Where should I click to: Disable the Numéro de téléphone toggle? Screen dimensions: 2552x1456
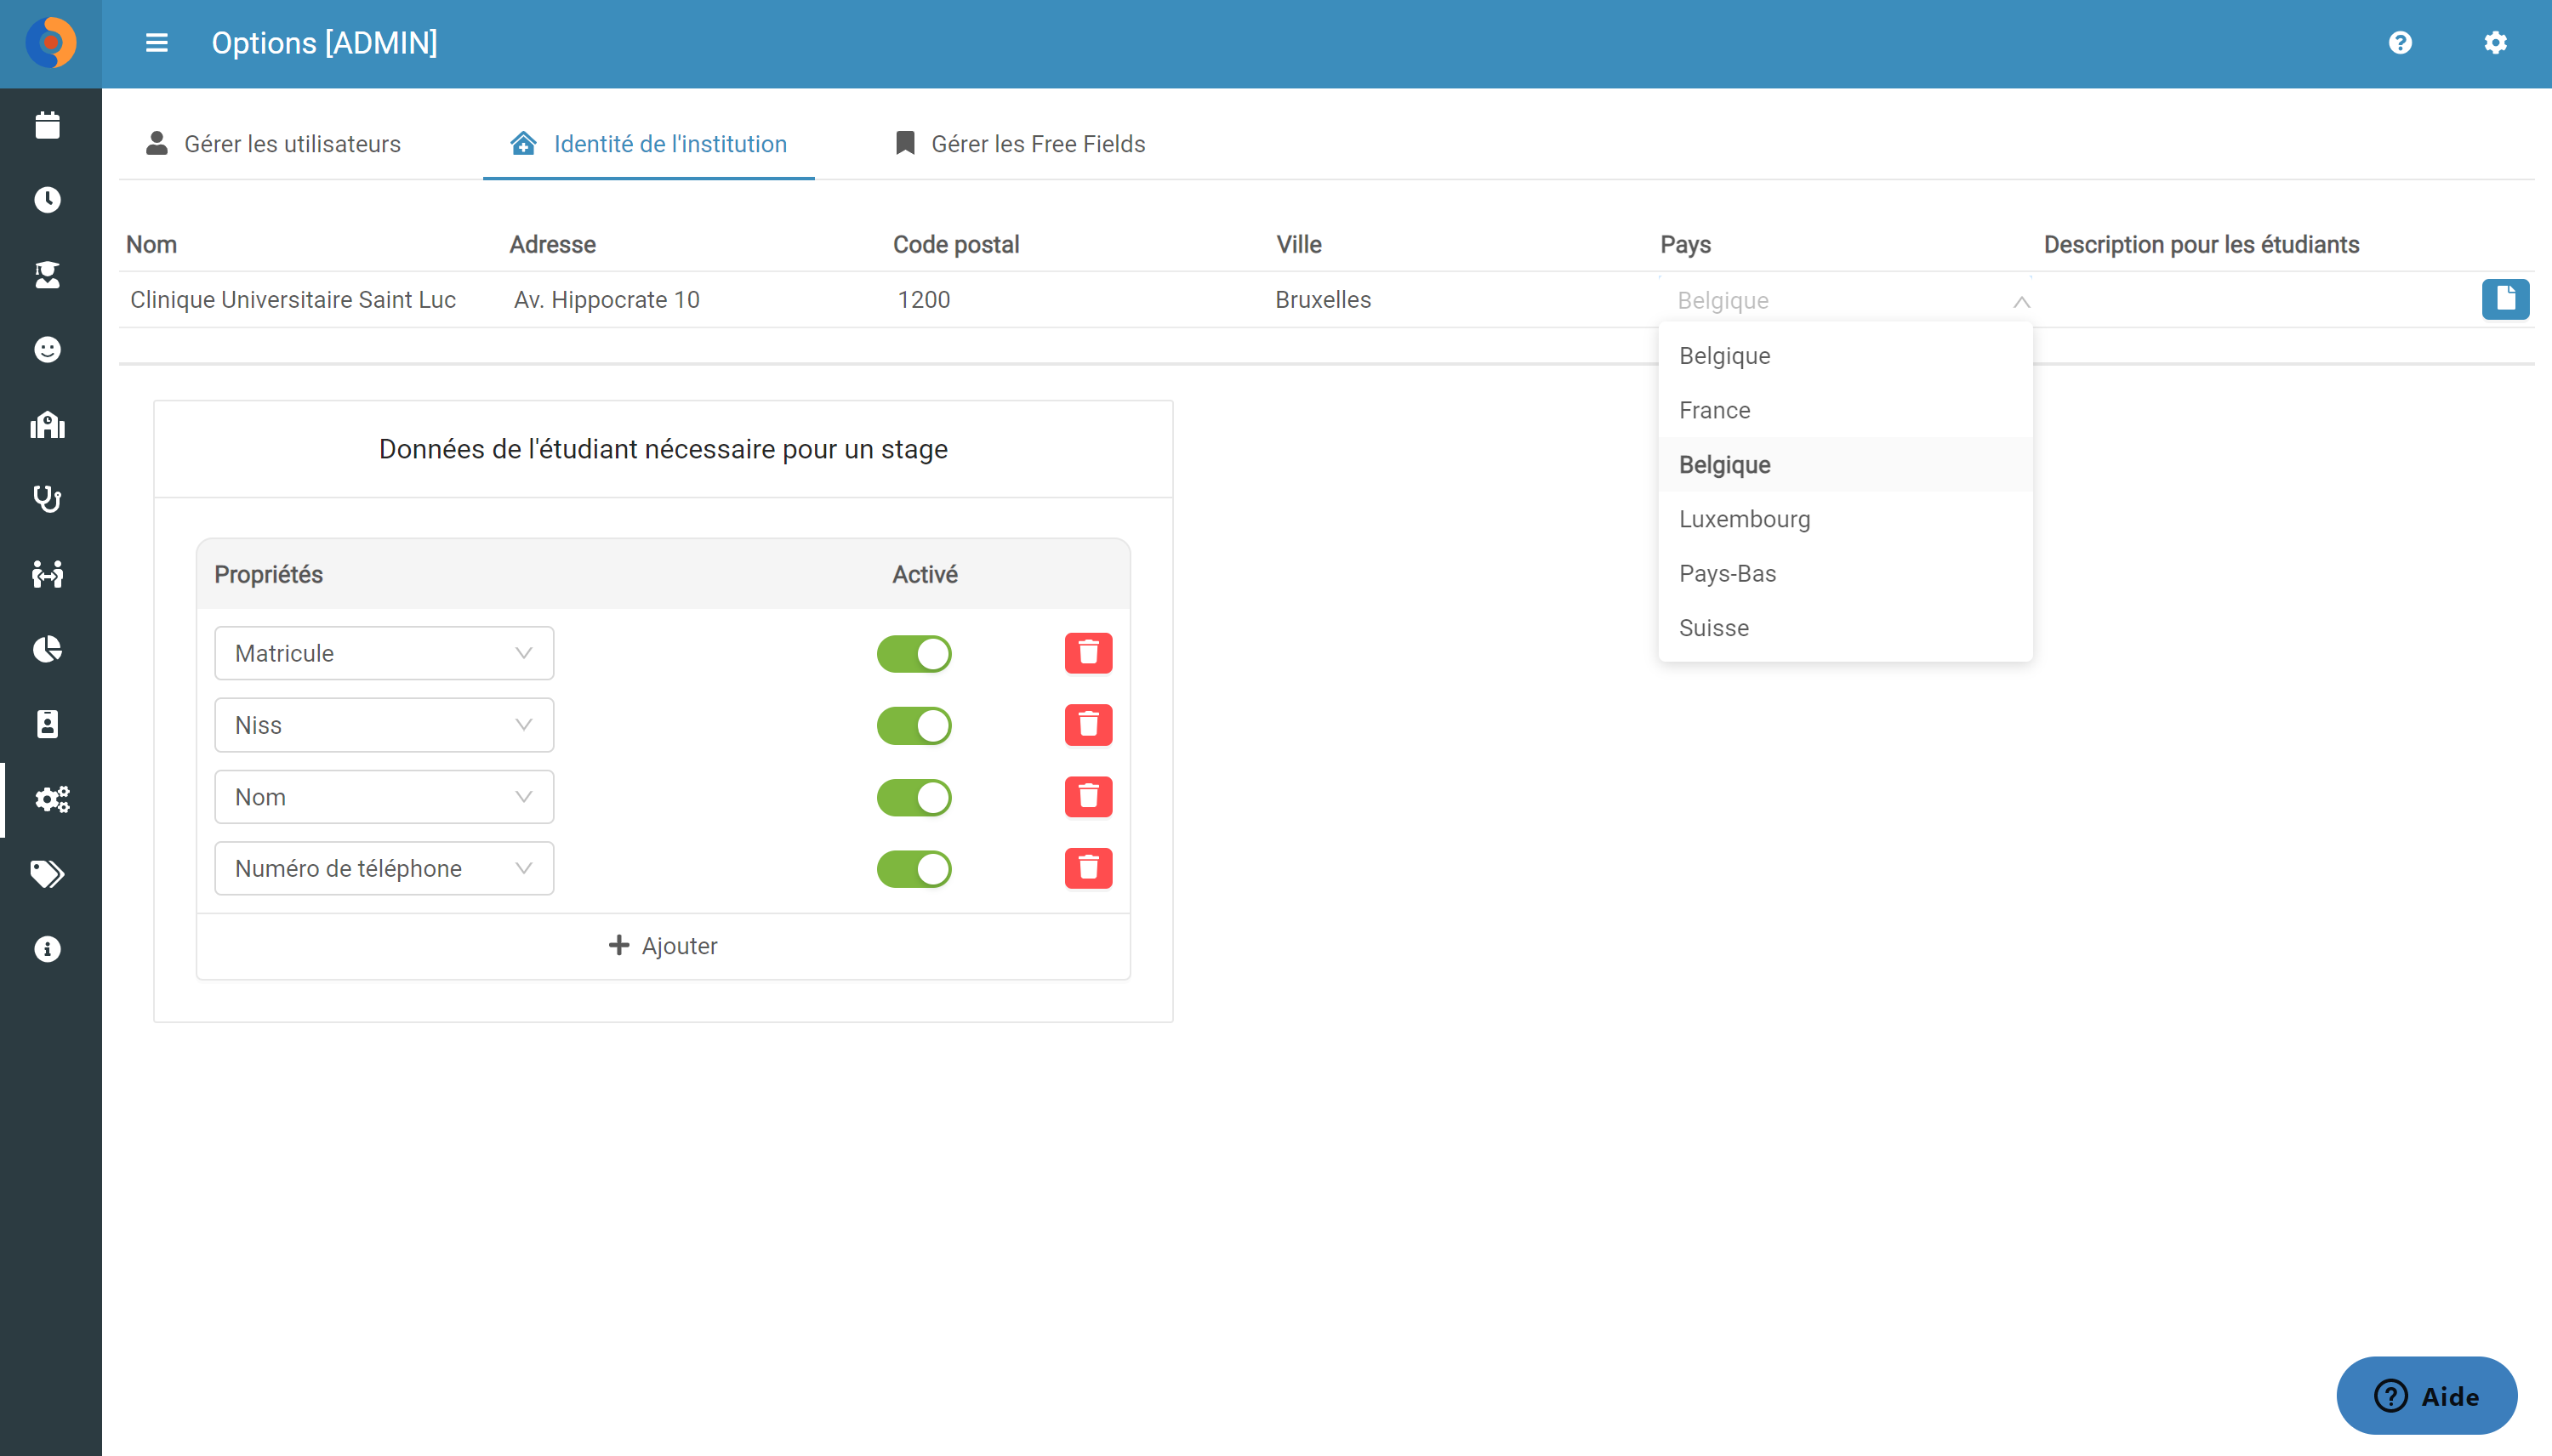click(x=914, y=869)
